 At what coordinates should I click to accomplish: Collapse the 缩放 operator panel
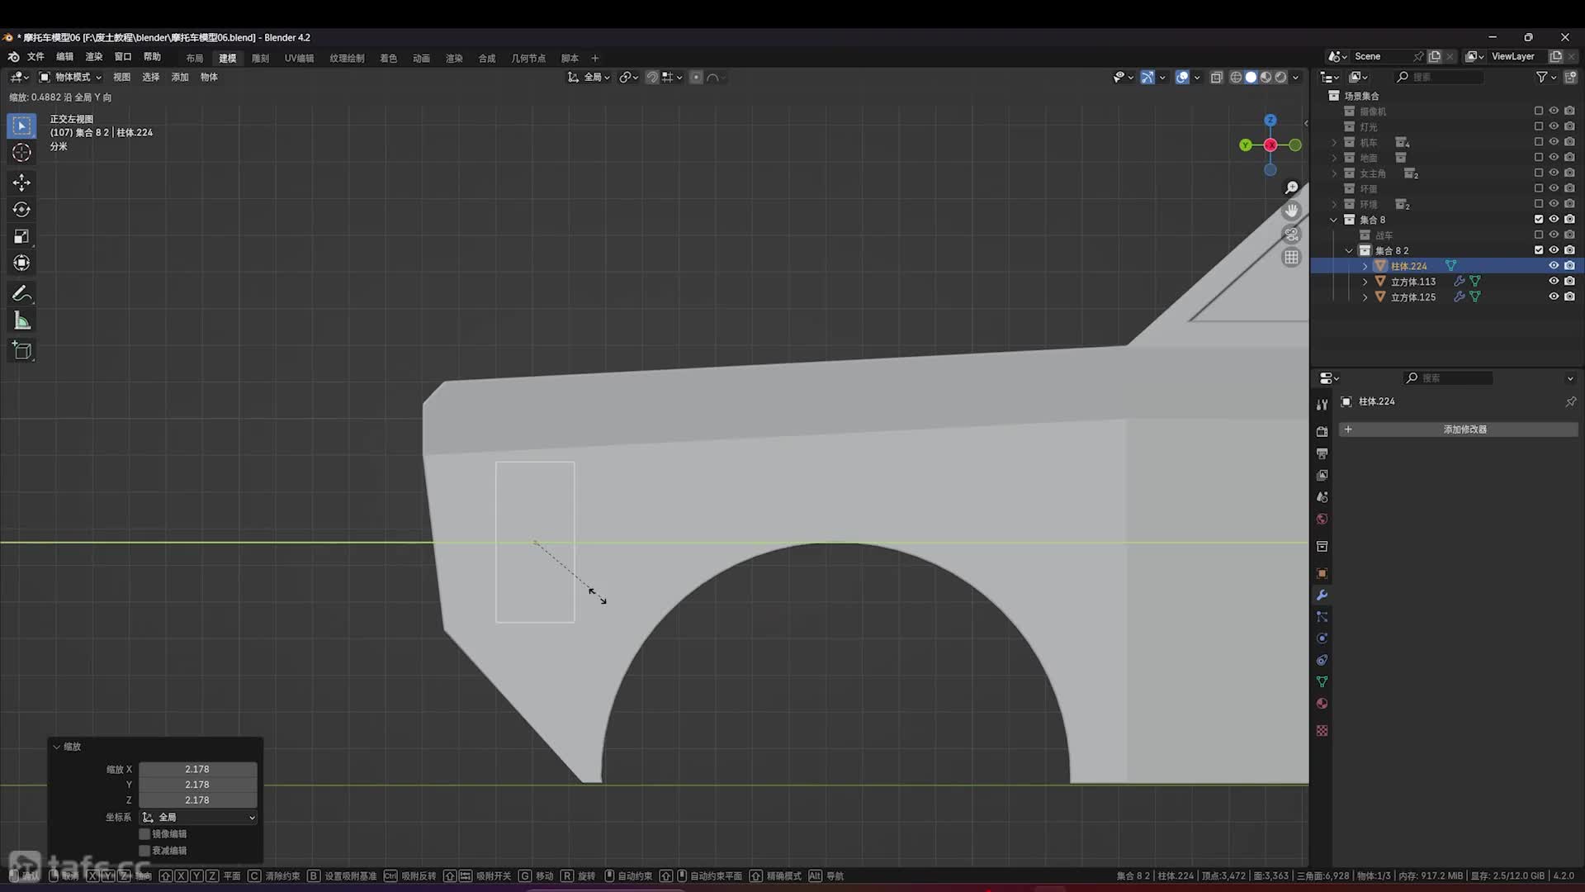tap(57, 747)
